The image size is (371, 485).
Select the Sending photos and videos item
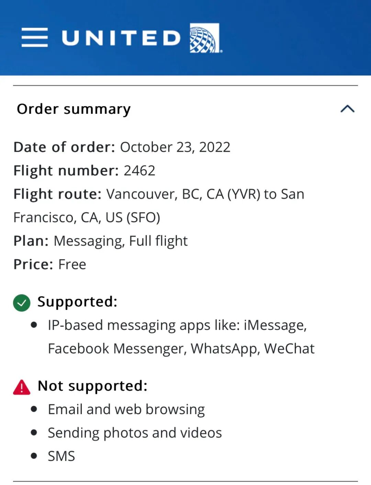(x=135, y=433)
